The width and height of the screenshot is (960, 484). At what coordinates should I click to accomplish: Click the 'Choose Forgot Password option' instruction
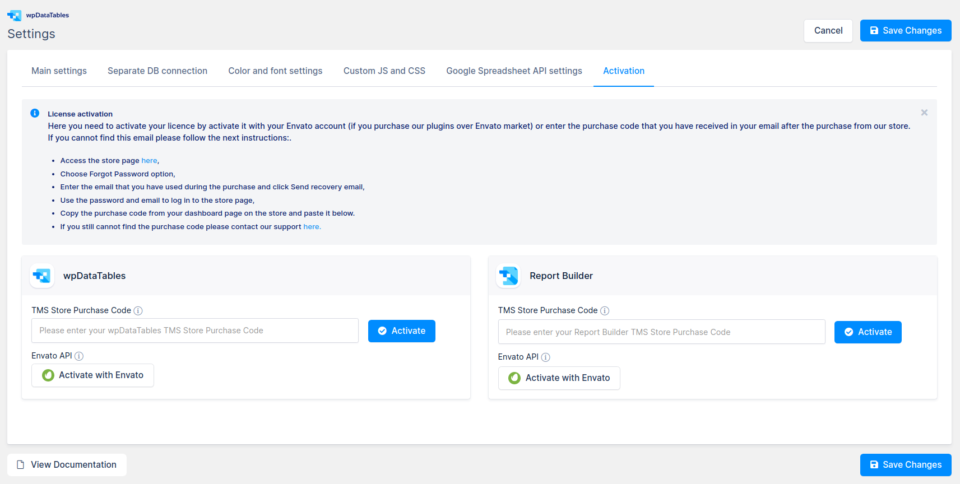coord(118,174)
